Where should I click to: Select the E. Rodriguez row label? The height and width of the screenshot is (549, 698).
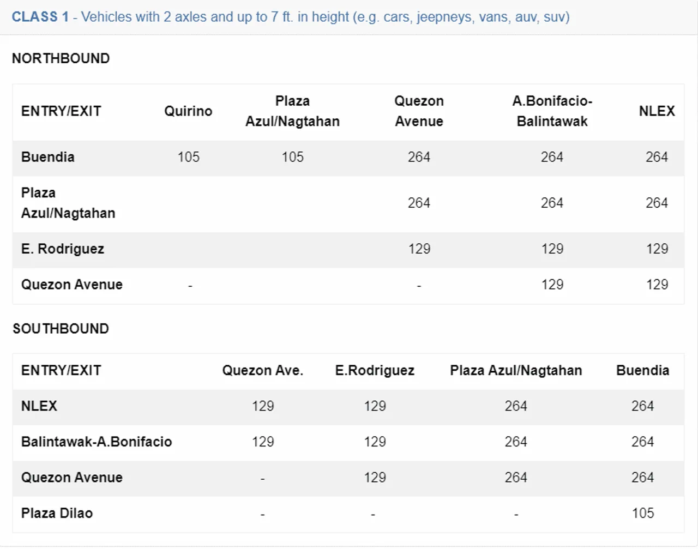(x=63, y=249)
